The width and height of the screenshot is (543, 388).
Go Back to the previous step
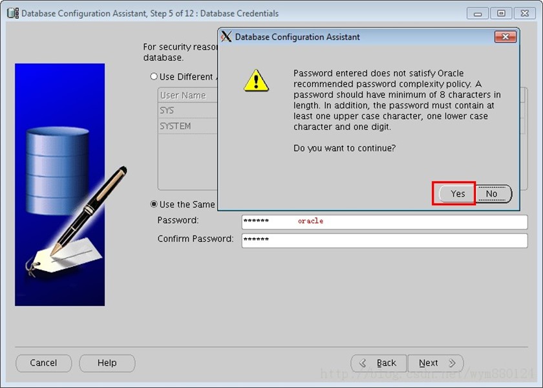point(379,363)
